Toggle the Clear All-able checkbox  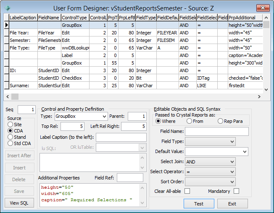tap(187, 191)
